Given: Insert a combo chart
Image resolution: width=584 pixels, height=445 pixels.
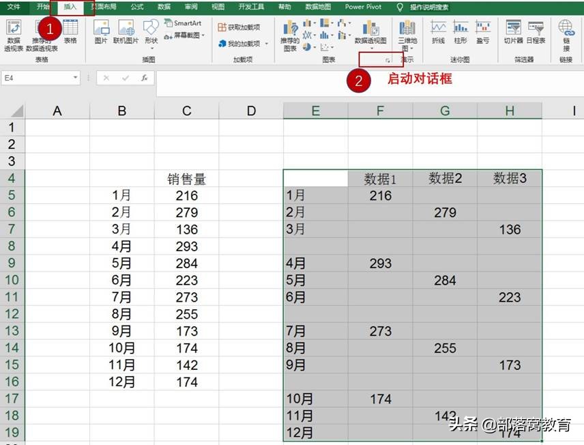Looking at the screenshot, I should pyautogui.click(x=344, y=35).
